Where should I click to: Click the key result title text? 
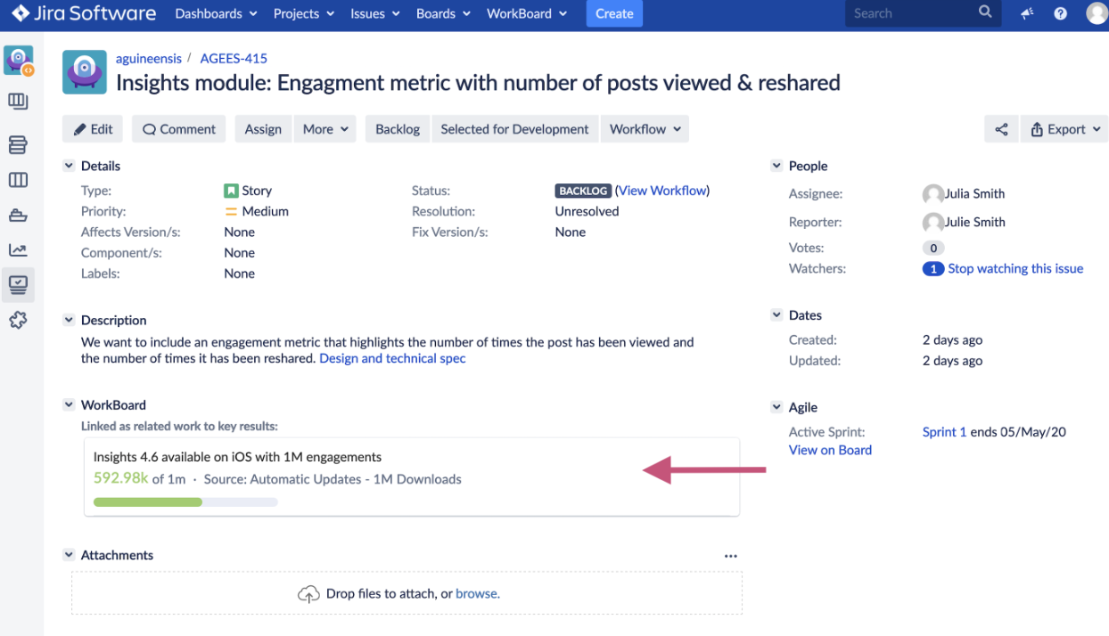(237, 457)
